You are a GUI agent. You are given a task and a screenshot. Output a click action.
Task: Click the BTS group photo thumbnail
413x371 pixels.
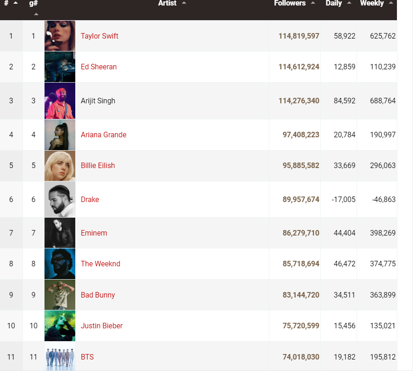pyautogui.click(x=60, y=357)
